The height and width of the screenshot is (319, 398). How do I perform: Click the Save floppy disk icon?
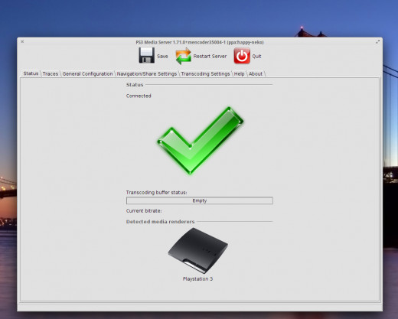coord(146,55)
